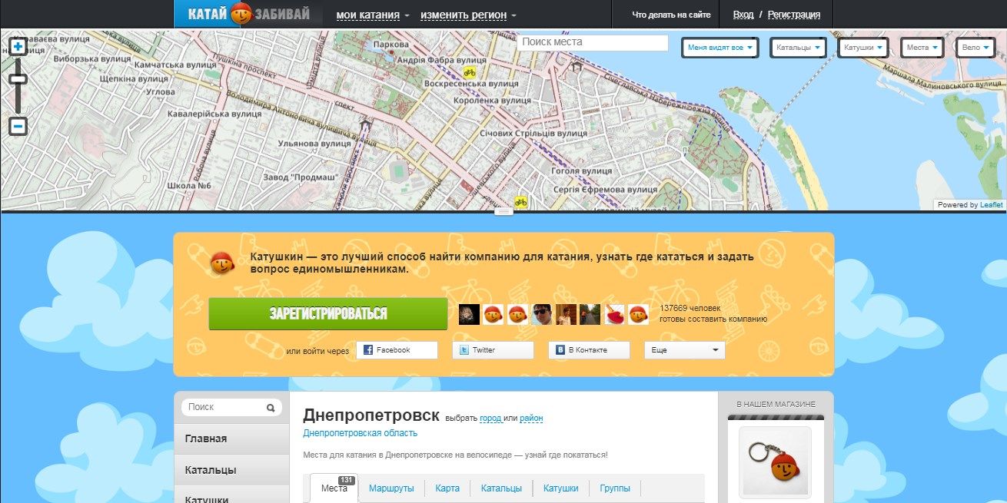This screenshot has width=1007, height=503.
Task: Follow the Днепропетровская область link
Action: point(358,432)
